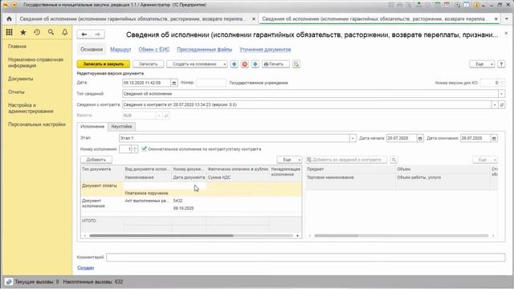The height and width of the screenshot is (289, 514).
Task: Click the Создан link at the bottom
Action: [x=86, y=267]
